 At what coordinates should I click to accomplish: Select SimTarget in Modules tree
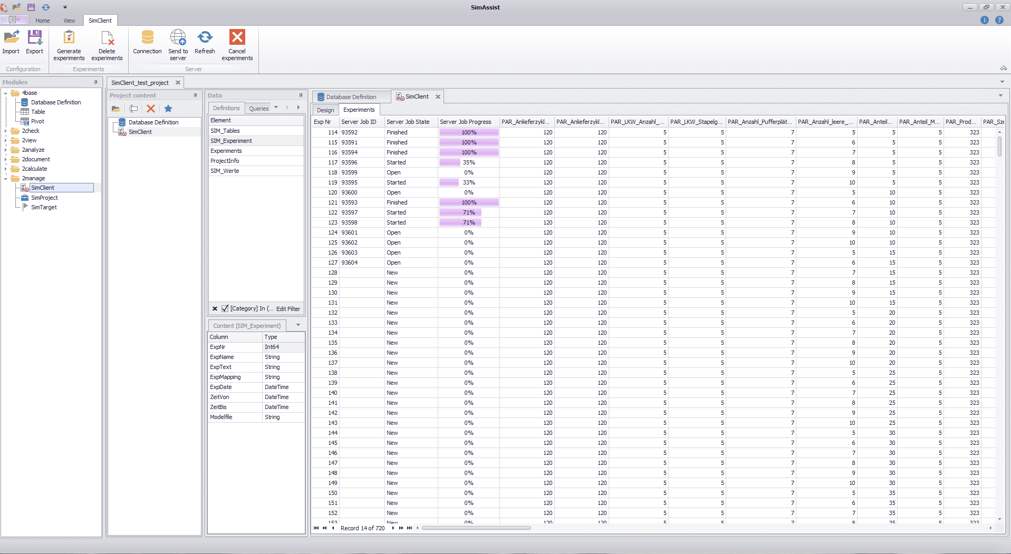[44, 208]
